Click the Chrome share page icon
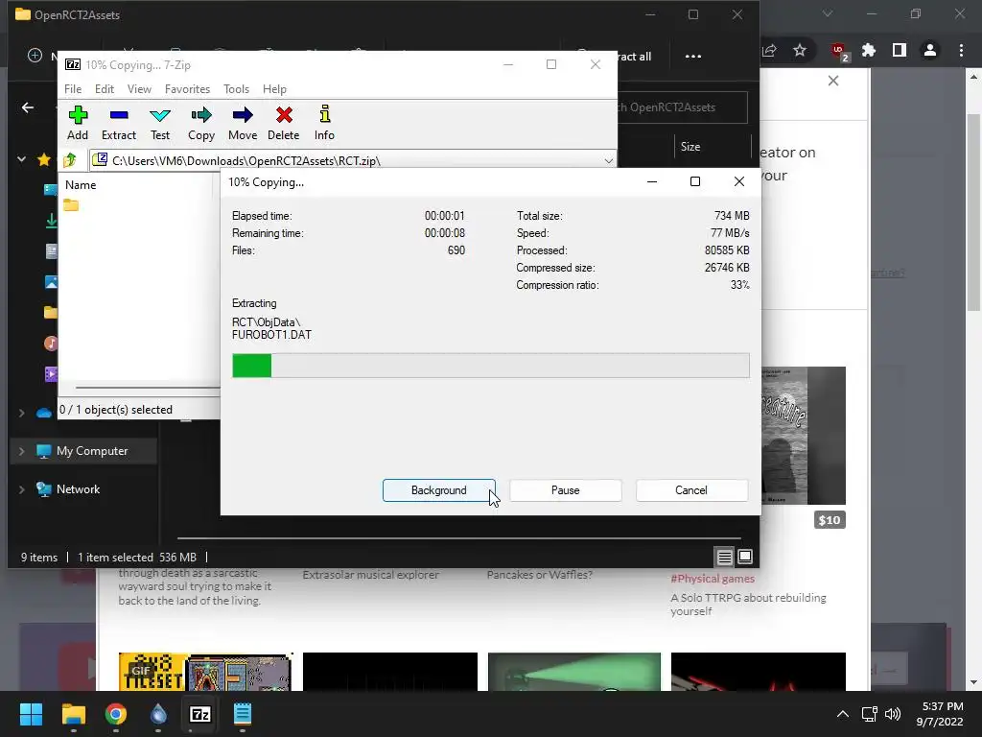Screen dimensions: 982x737 click(770, 50)
